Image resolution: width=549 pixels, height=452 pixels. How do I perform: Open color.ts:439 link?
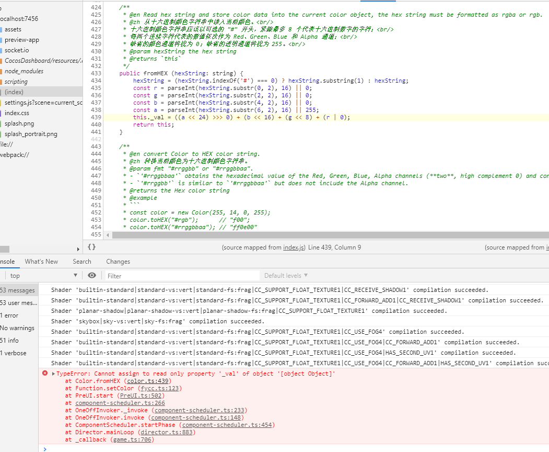(148, 381)
